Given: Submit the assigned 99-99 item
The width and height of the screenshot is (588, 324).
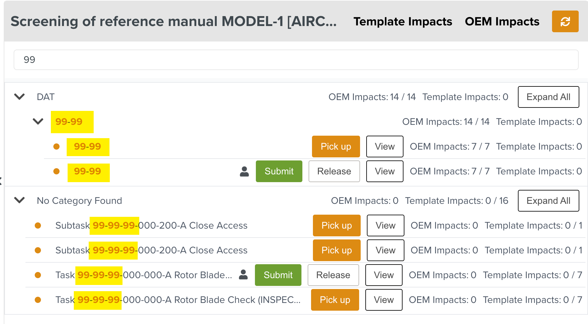Looking at the screenshot, I should pyautogui.click(x=279, y=171).
